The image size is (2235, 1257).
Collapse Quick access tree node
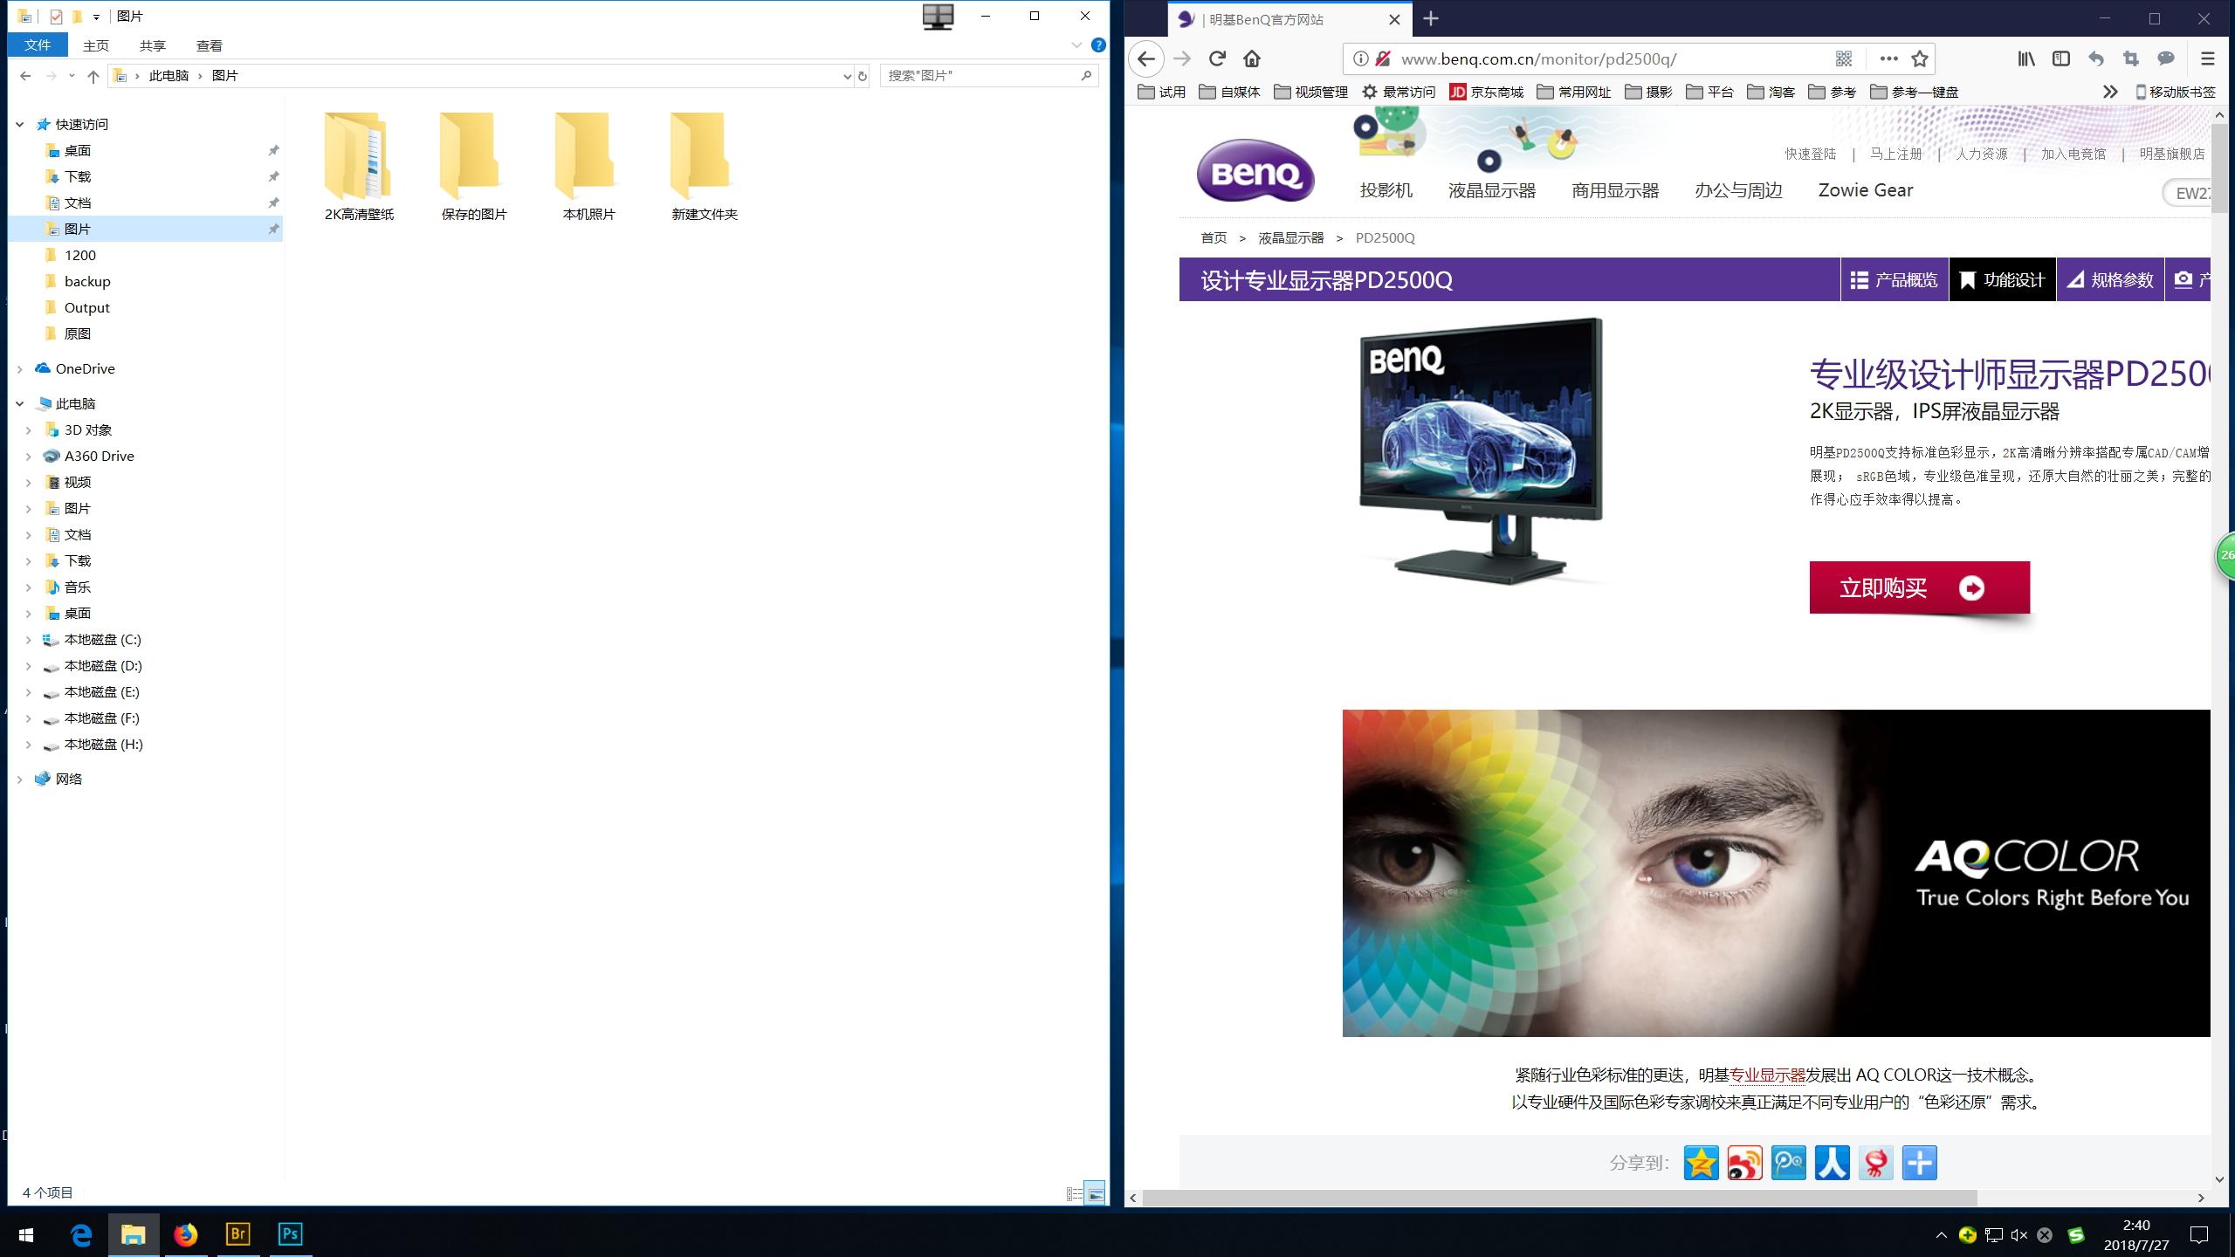[19, 125]
